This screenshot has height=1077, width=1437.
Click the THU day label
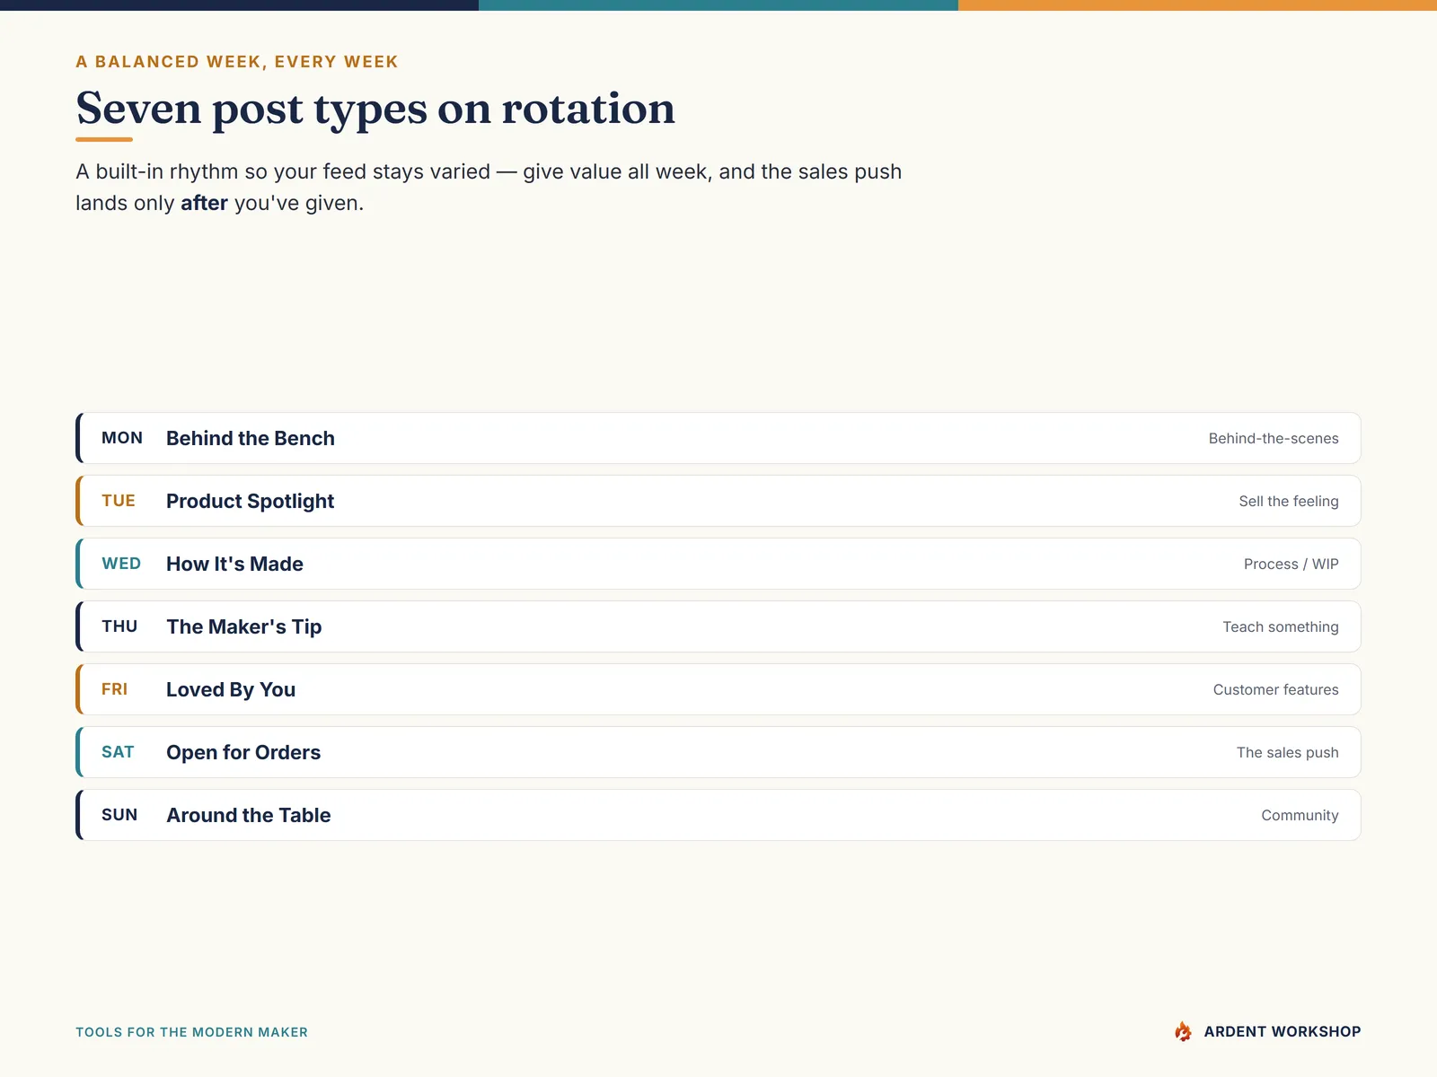(x=119, y=626)
